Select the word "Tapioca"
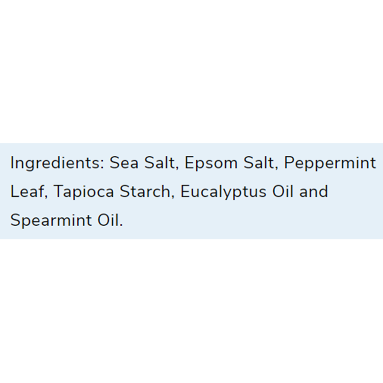Viewport: 383px width, 383px height. click(84, 192)
